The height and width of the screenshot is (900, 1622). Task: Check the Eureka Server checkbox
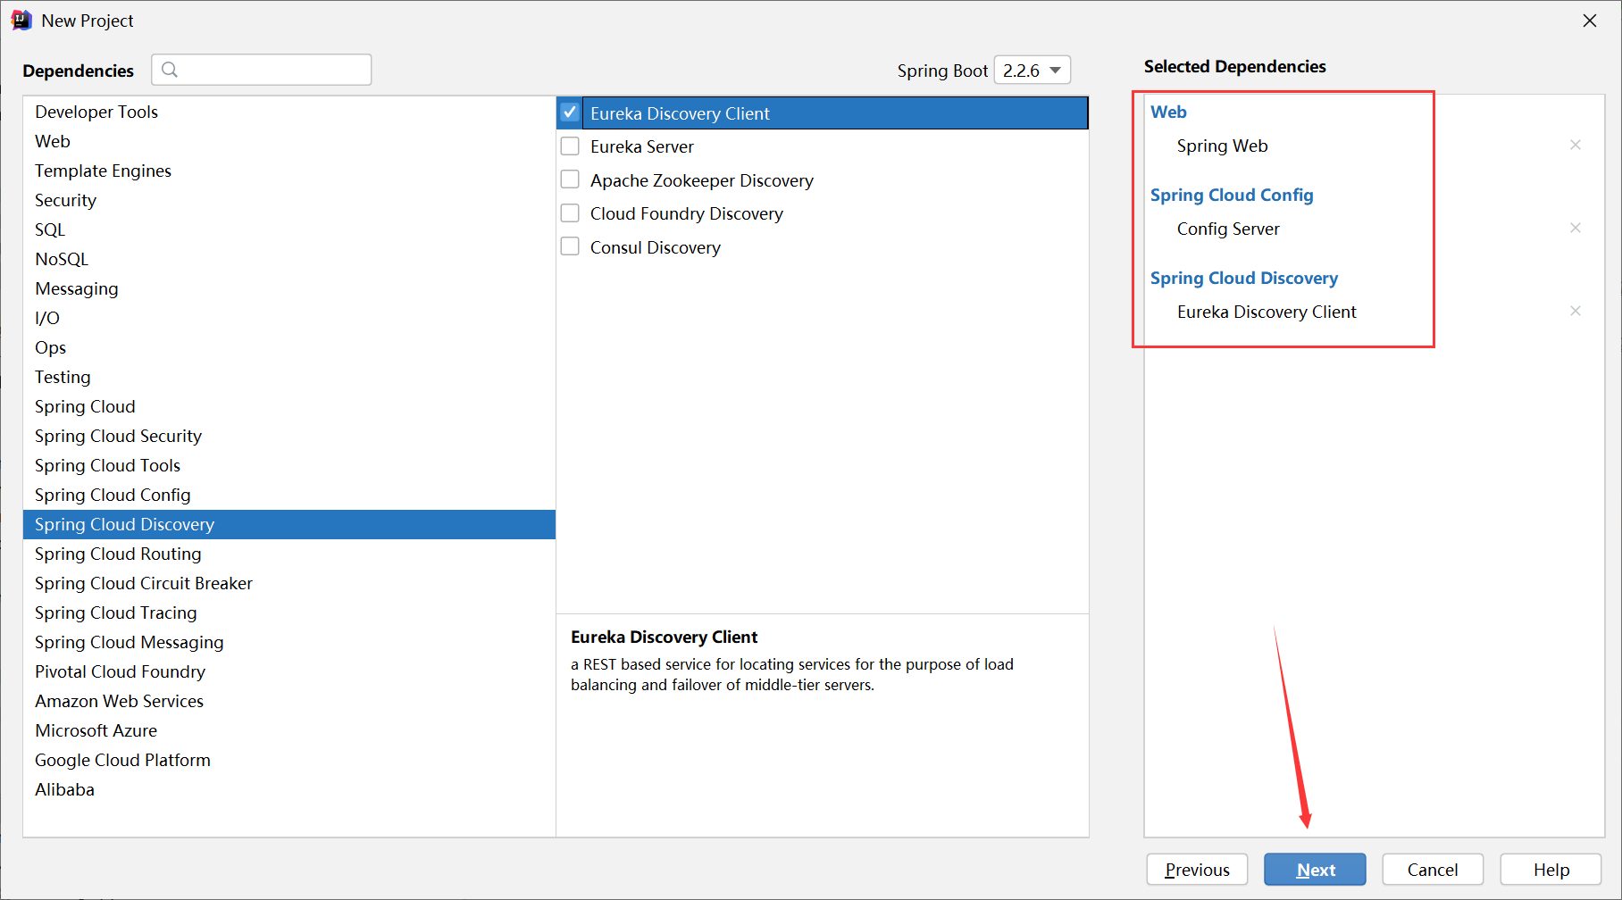pos(570,146)
